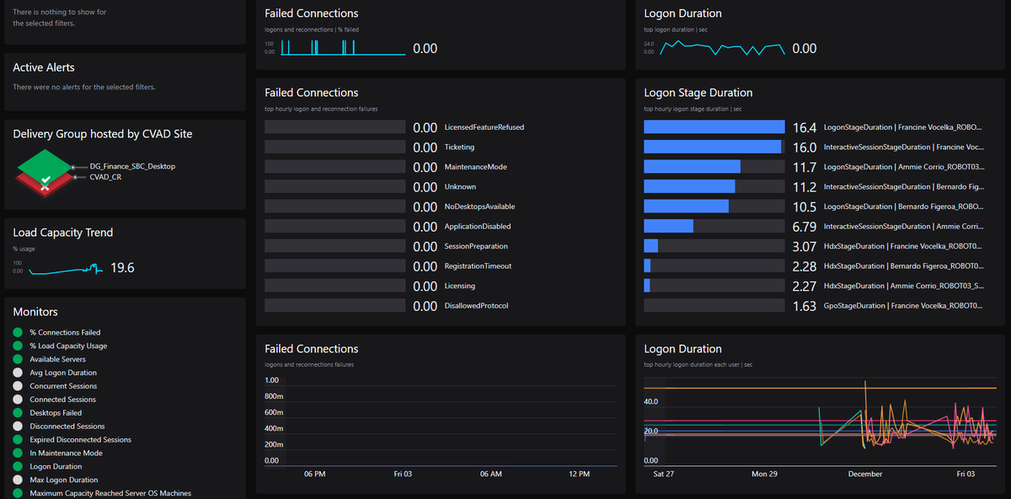Viewport: 1011px width, 499px height.
Task: Click the grey status dot next to Max Logon Duration
Action: [18, 480]
